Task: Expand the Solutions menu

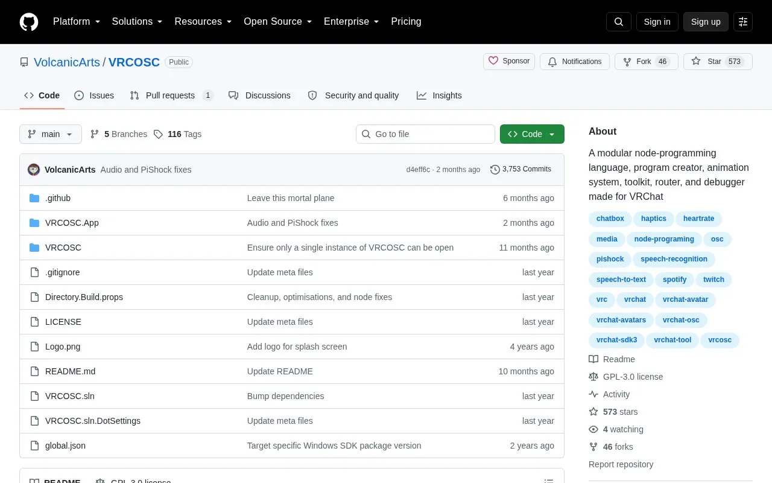Action: pos(138,22)
